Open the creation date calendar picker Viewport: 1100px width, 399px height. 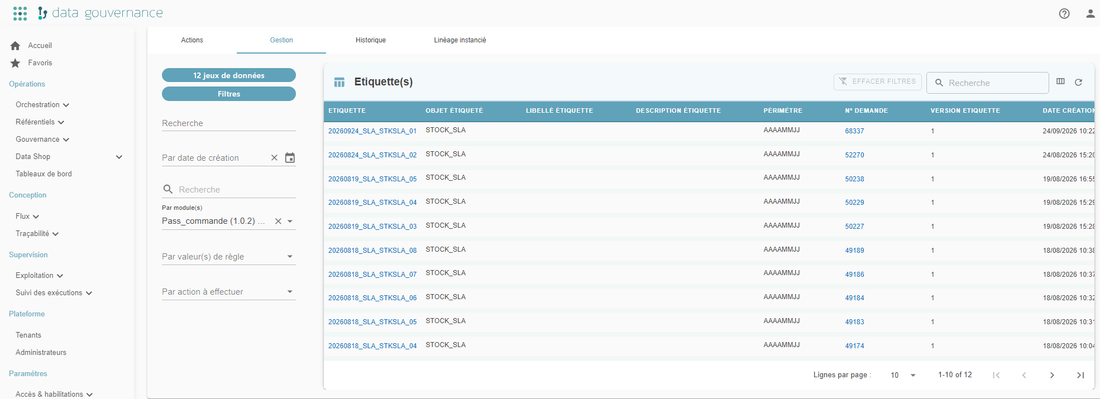coord(290,158)
